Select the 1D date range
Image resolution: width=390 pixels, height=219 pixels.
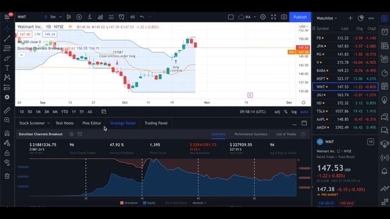22,112
